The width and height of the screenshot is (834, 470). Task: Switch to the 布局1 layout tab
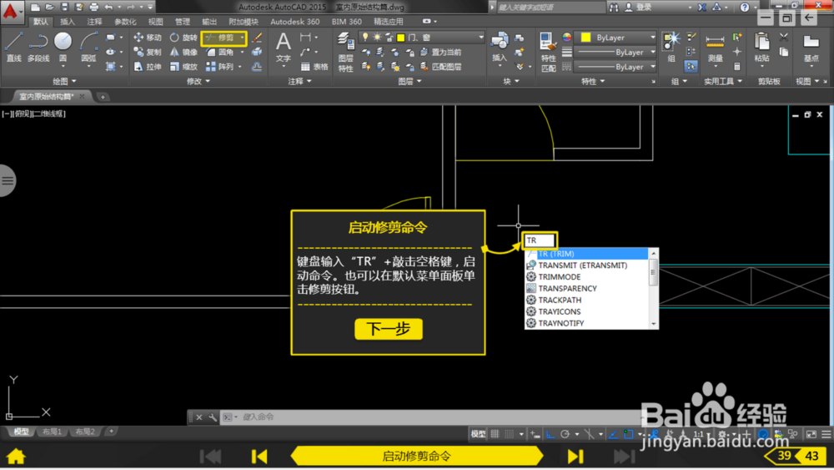[52, 432]
